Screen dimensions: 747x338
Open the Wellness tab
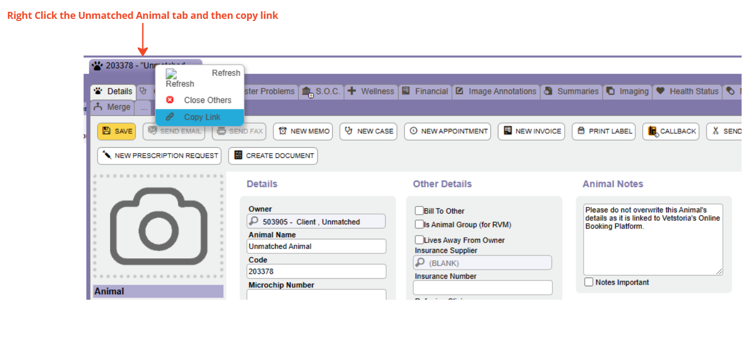point(371,91)
